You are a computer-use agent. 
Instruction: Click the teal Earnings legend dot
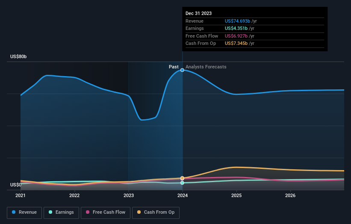50,212
